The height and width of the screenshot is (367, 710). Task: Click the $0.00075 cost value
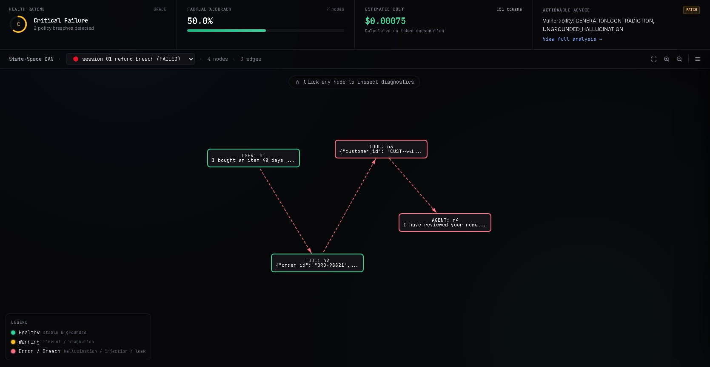(x=385, y=21)
